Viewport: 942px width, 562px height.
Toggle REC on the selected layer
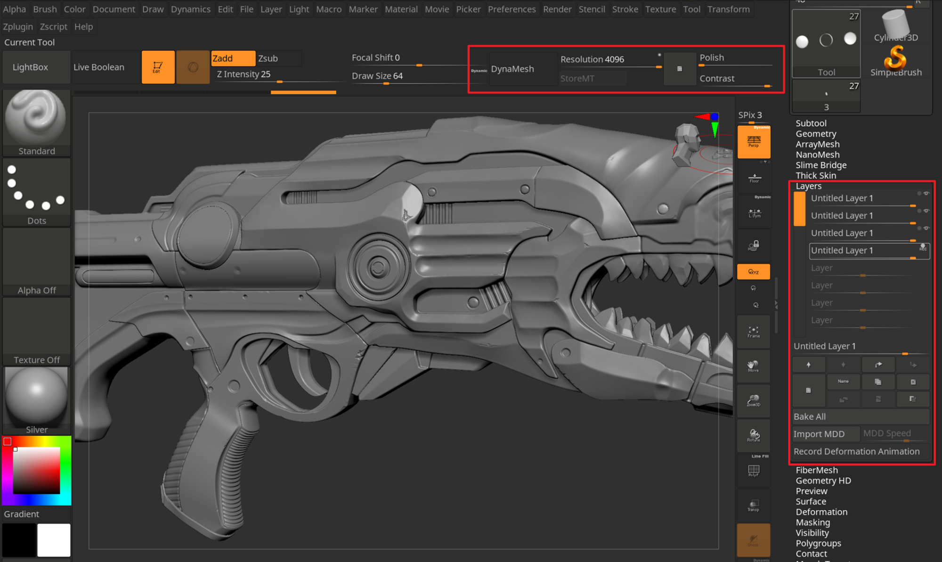pyautogui.click(x=923, y=248)
